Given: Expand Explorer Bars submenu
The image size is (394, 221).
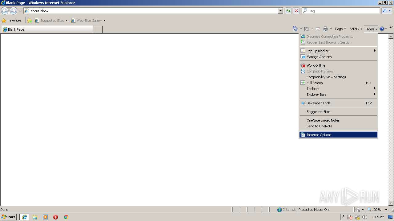Looking at the screenshot, I should pyautogui.click(x=338, y=95).
